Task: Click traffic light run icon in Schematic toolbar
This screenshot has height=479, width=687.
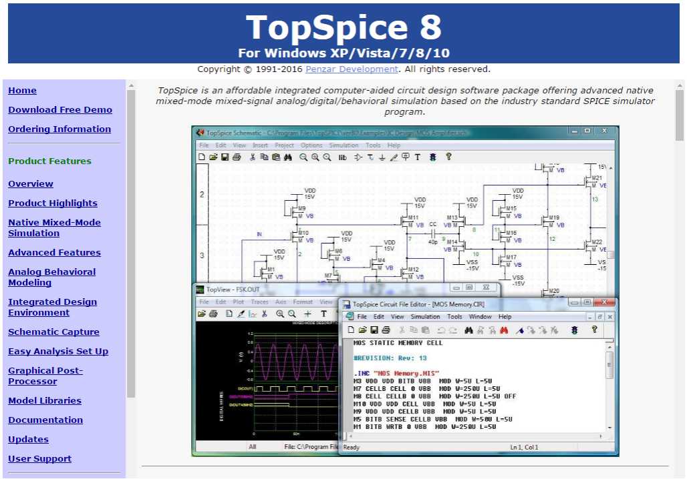Action: (433, 157)
